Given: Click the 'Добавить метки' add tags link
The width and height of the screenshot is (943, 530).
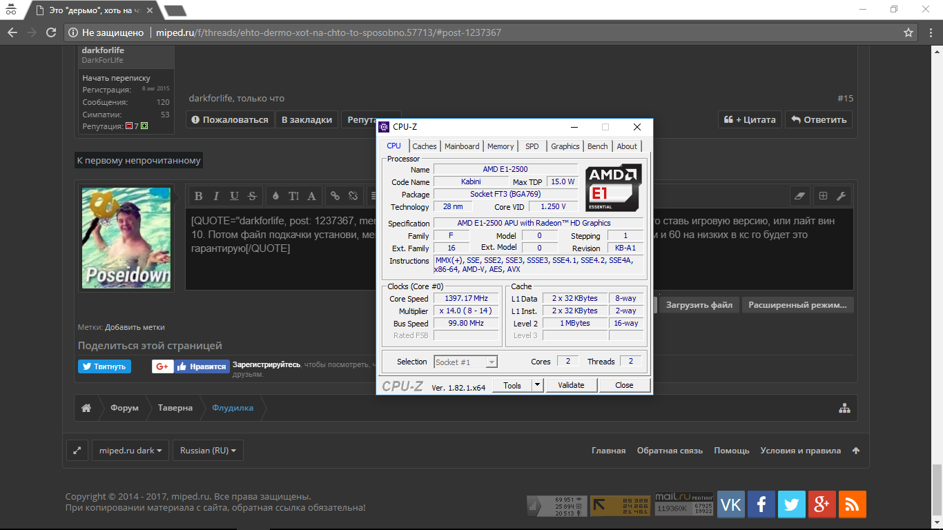Looking at the screenshot, I should 135,327.
